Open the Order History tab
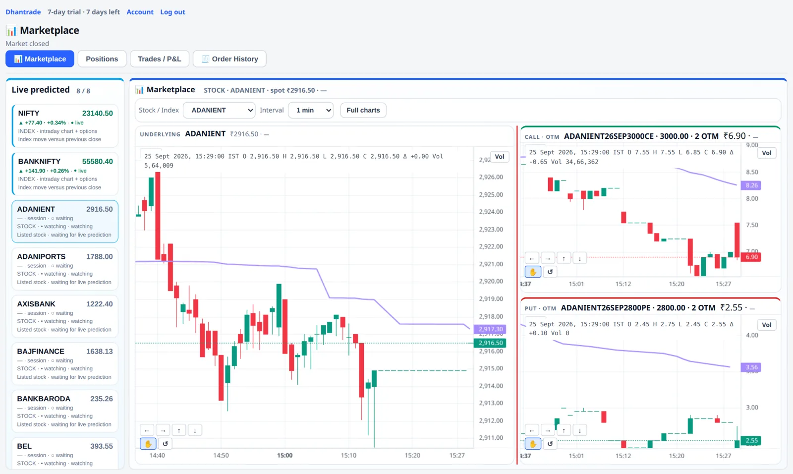 point(229,59)
